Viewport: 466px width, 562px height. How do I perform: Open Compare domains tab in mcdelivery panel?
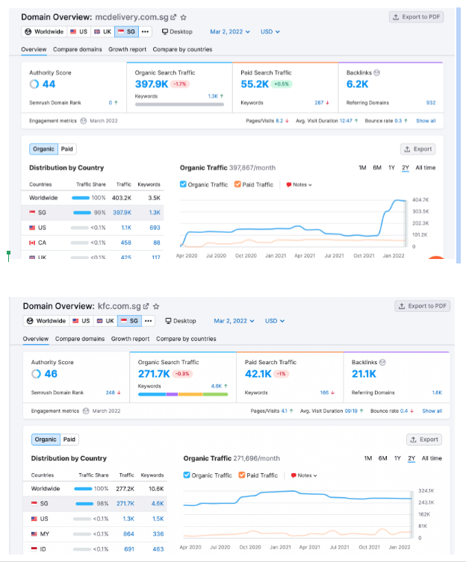(78, 49)
